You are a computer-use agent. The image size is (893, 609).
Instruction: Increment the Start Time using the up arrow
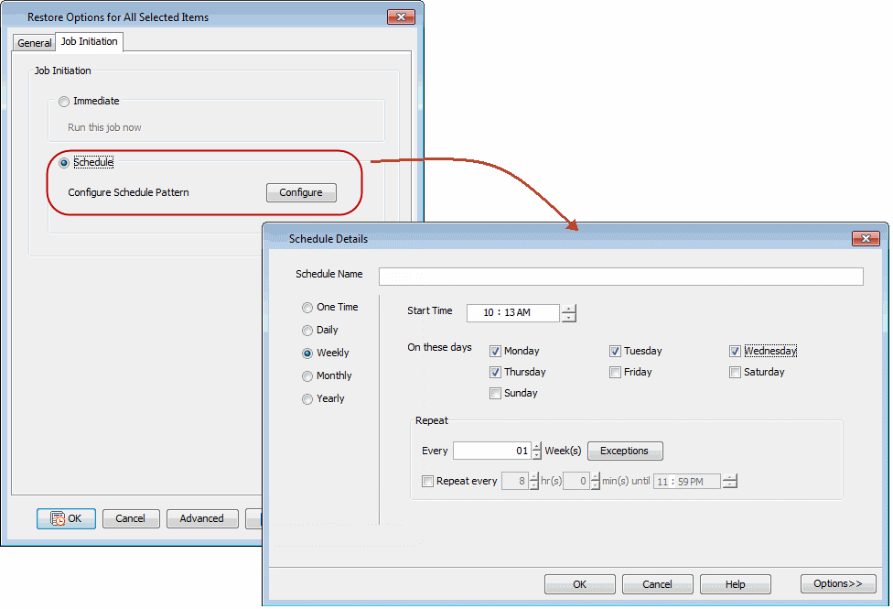[x=568, y=309]
